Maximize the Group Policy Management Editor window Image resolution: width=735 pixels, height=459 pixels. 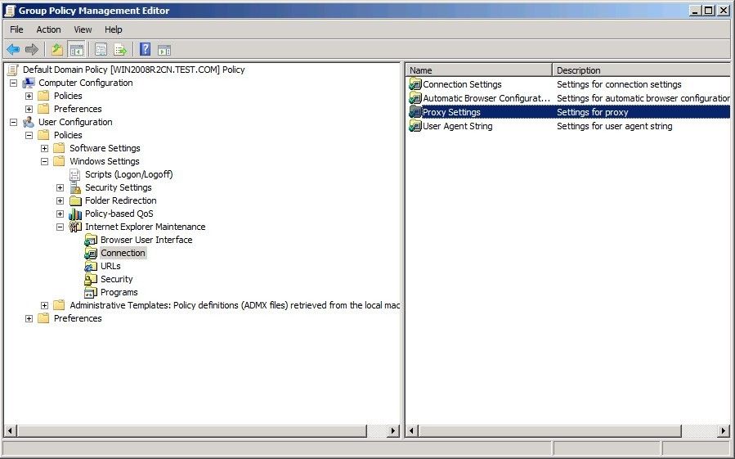pos(709,11)
